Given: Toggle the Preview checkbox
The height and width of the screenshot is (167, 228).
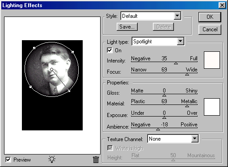Looking at the screenshot, I should pos(8,160).
